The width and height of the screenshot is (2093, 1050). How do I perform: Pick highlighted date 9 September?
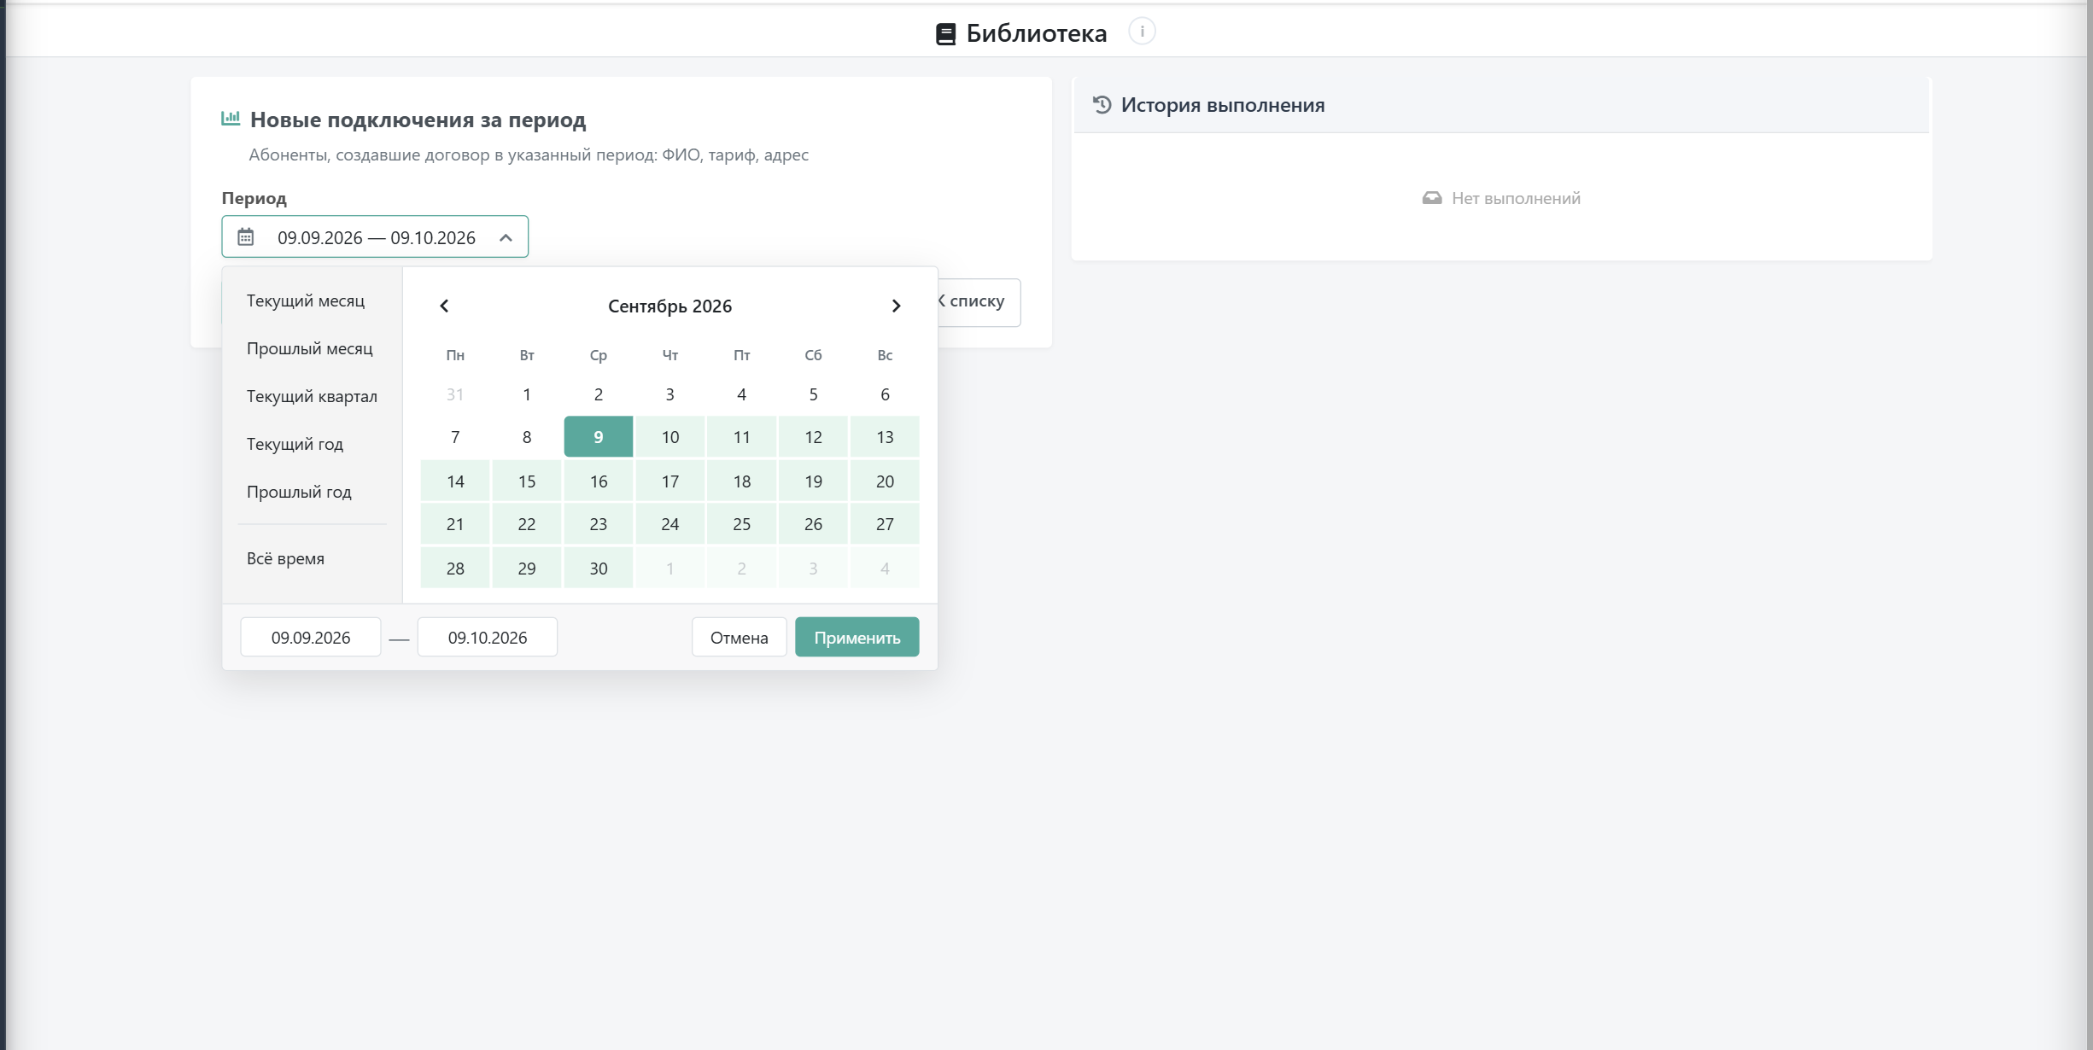pyautogui.click(x=598, y=436)
